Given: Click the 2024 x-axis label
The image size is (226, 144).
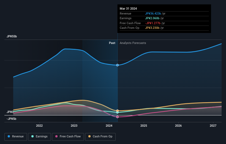Looking at the screenshot, I should click(x=109, y=126).
